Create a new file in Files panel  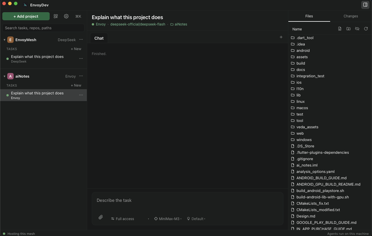pos(340,29)
